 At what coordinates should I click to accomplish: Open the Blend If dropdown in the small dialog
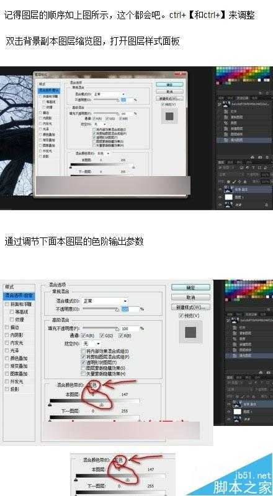tap(103, 153)
